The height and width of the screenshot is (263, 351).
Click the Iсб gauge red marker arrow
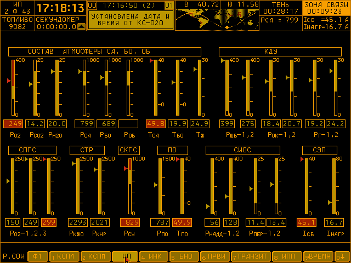302,159
